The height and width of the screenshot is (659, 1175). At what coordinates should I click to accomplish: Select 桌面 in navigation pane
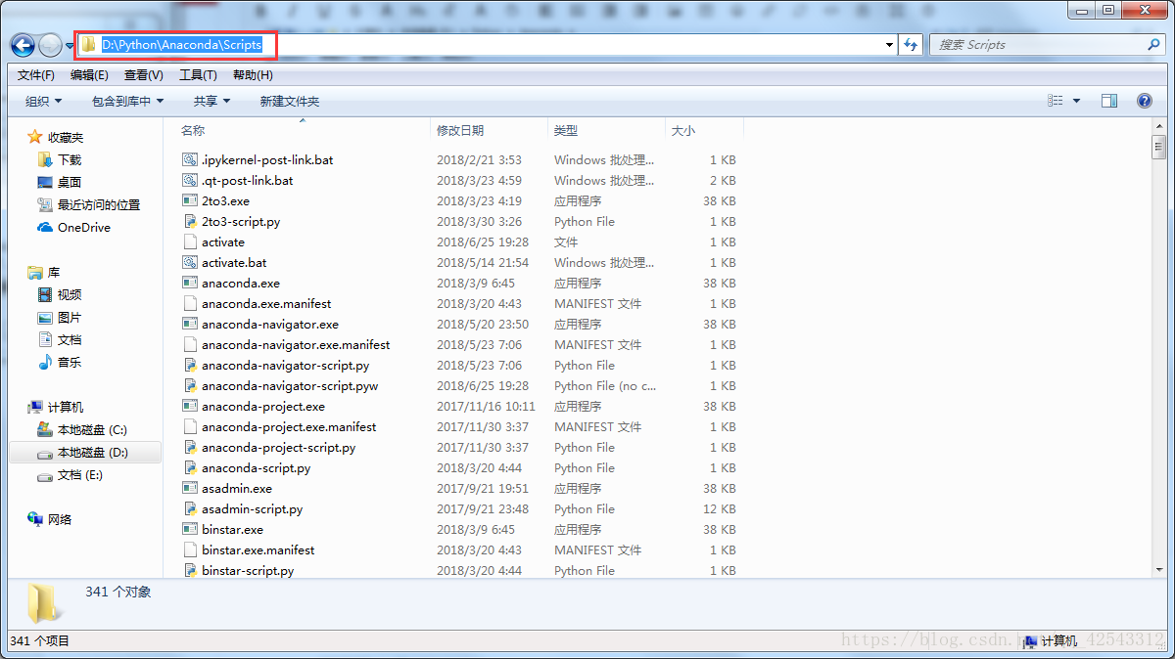70,182
